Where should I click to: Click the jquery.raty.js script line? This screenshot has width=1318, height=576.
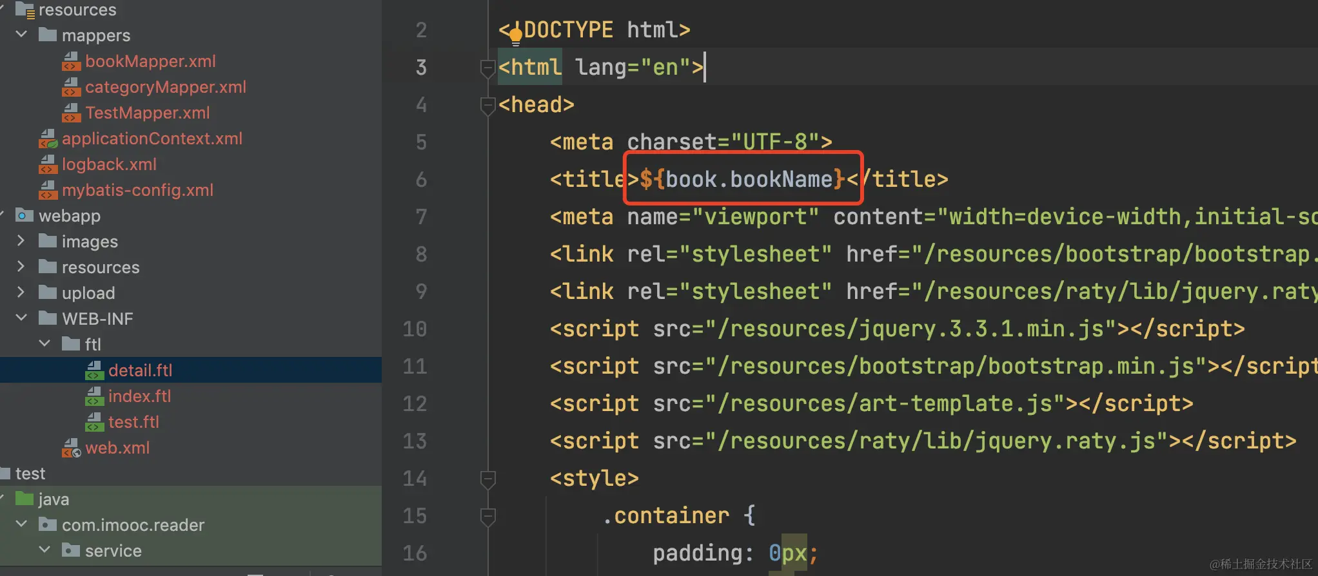pyautogui.click(x=923, y=441)
